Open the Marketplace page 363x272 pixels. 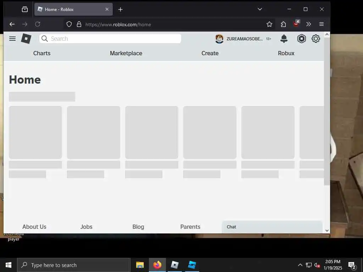(x=126, y=53)
